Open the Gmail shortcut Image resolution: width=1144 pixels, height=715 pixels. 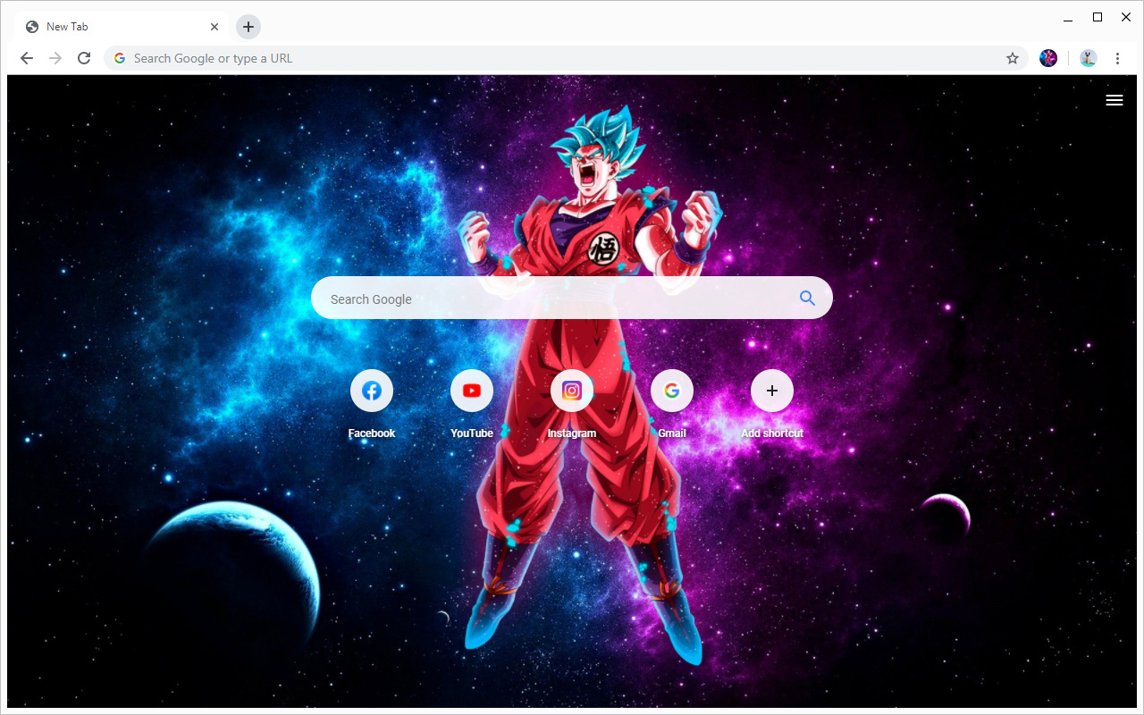coord(672,391)
